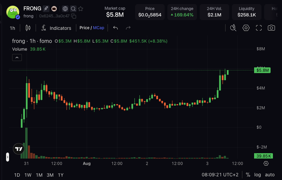The image size is (282, 180).
Task: Open the Indicators menu
Action: (x=56, y=28)
